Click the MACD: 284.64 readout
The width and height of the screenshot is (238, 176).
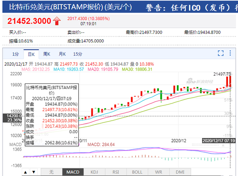point(101,144)
